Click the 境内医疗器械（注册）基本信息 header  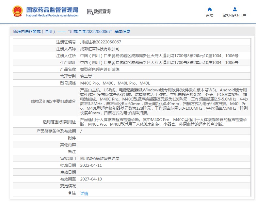(x=72, y=31)
